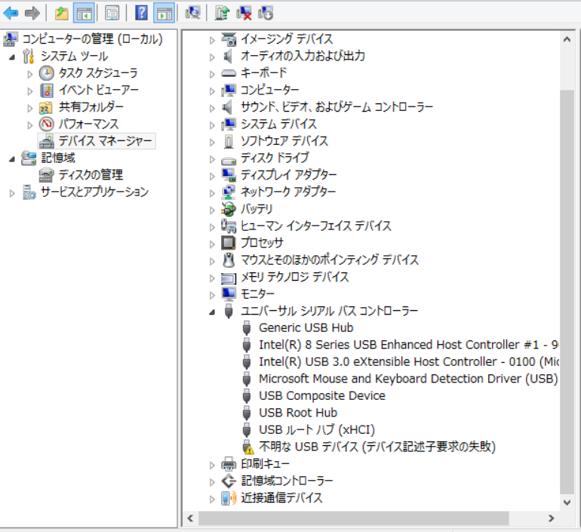Click the warning icon for 不明な USB デバイス
The image size is (581, 532).
[x=248, y=447]
